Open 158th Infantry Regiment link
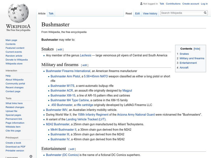211x158 pixels. click(93, 115)
